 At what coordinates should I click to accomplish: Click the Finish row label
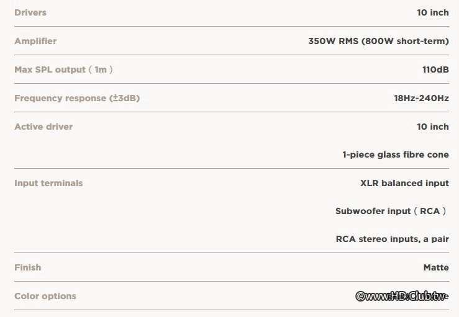[x=28, y=267]
